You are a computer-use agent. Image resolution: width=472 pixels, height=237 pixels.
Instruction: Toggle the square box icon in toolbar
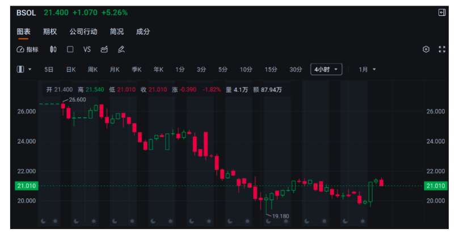coord(70,49)
